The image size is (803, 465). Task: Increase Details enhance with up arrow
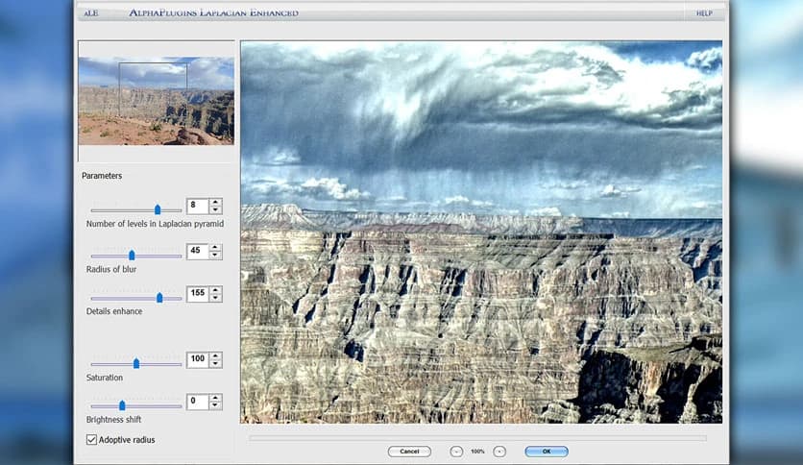(215, 290)
